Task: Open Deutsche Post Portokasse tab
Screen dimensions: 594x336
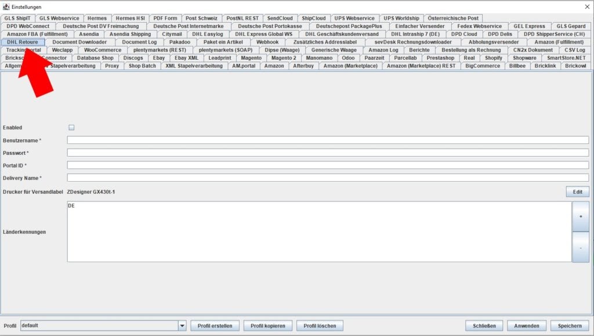Action: tap(270, 26)
